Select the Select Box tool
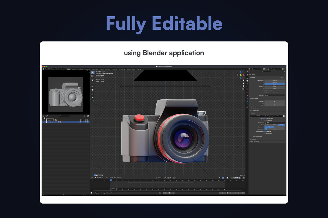 tap(92, 72)
